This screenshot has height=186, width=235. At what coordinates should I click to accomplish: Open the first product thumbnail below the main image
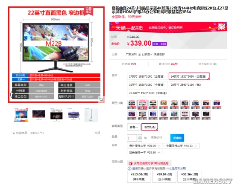pyautogui.click(x=21, y=115)
